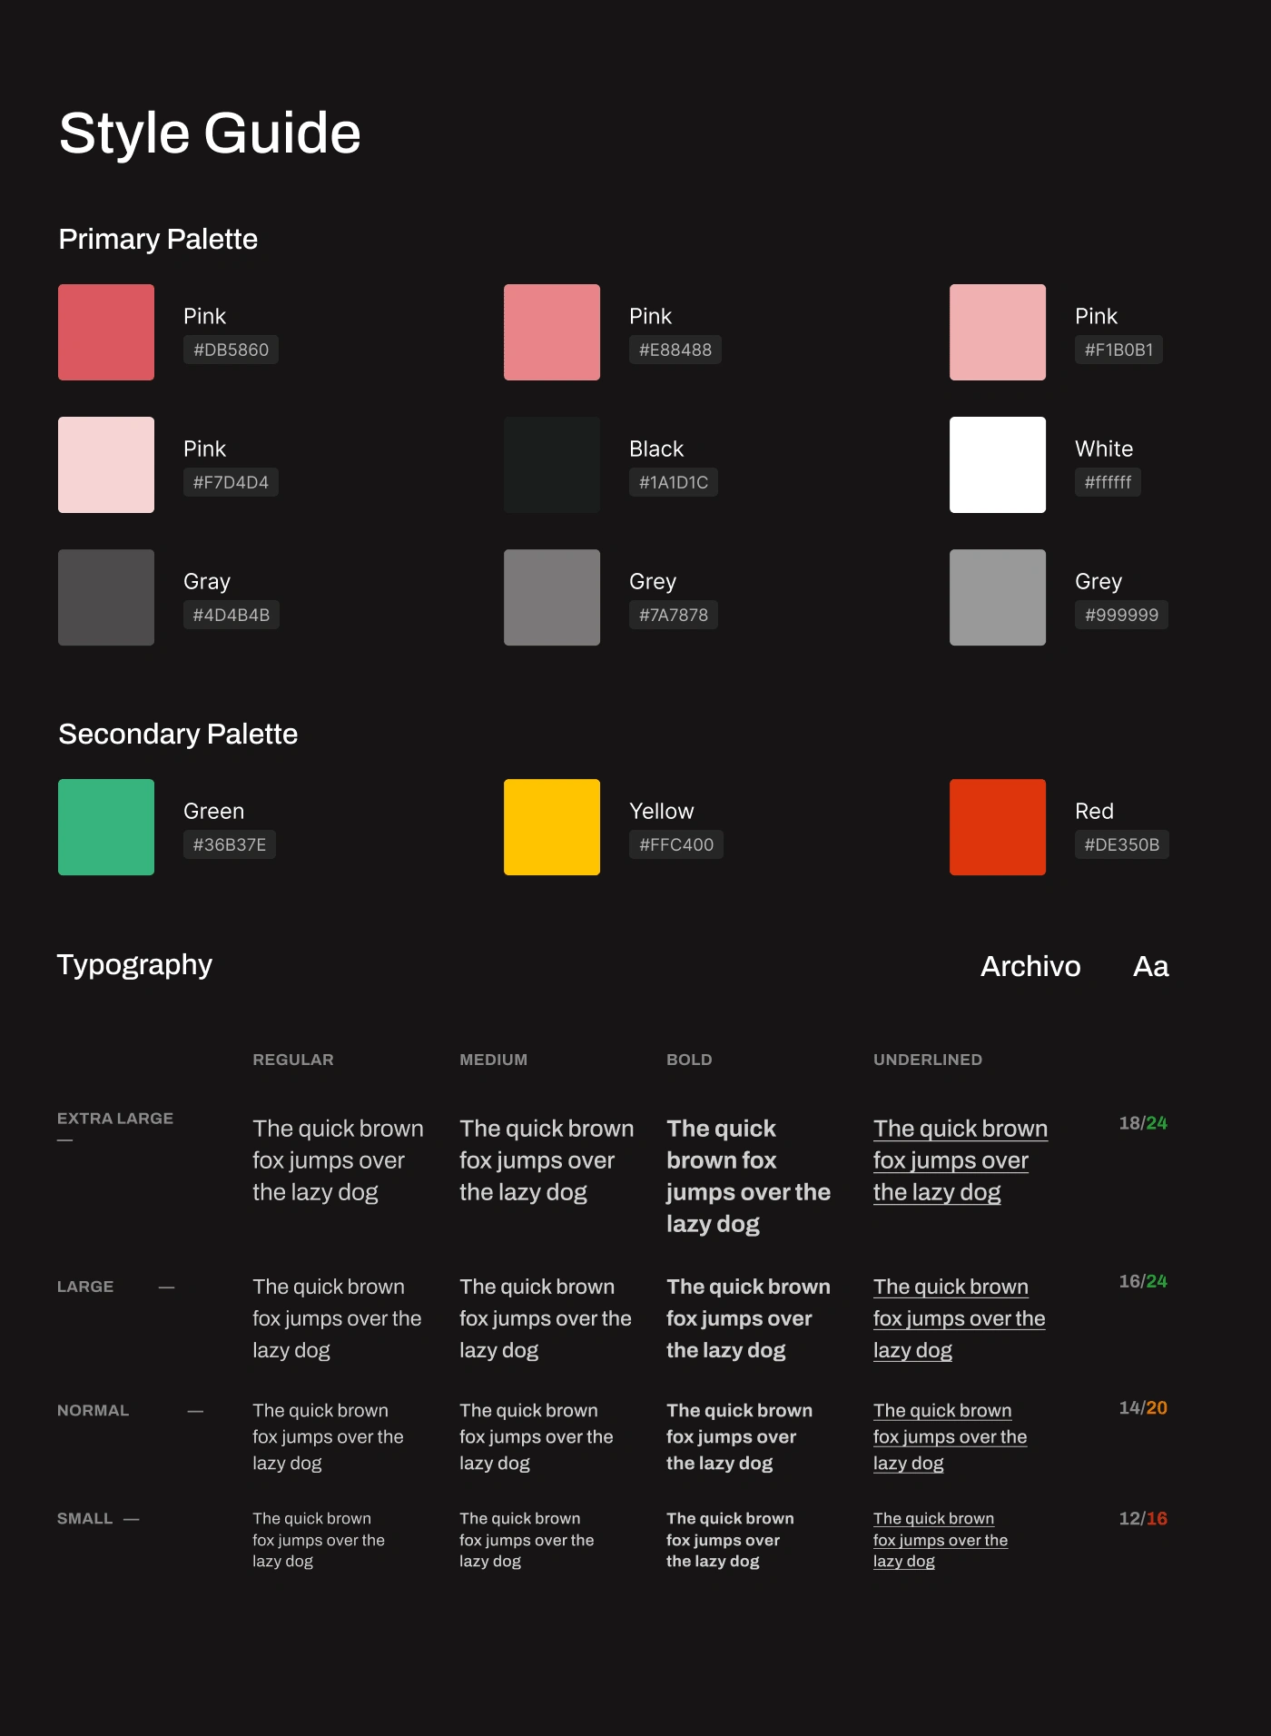Image resolution: width=1271 pixels, height=1736 pixels.
Task: Click the Archivo font name
Action: coord(1030,966)
